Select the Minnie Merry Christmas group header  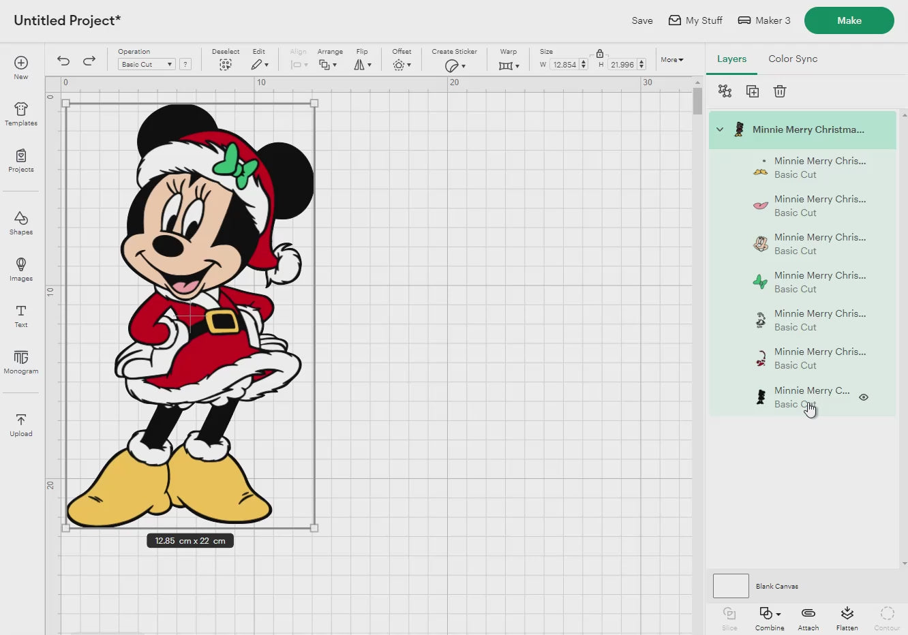802,129
